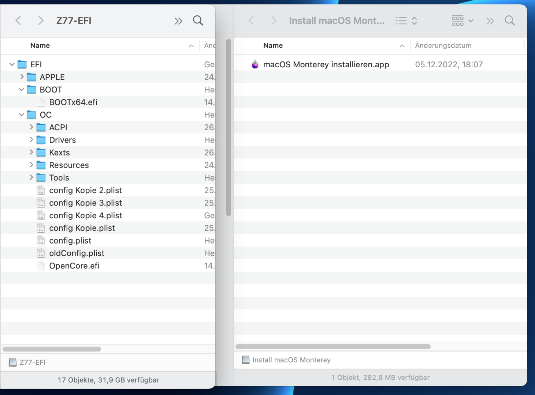Click the forward arrow in Z77-EFI window
Viewport: 535px width, 395px height.
click(41, 20)
